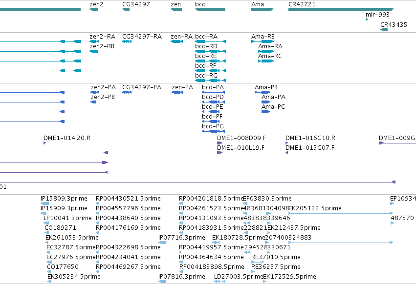Screen dimensions: 416x284
Task: Select transcript bcd-RA
Action: 210,41
